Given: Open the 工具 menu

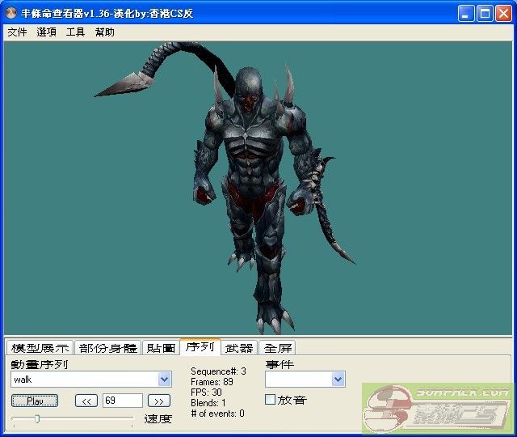Looking at the screenshot, I should point(75,32).
